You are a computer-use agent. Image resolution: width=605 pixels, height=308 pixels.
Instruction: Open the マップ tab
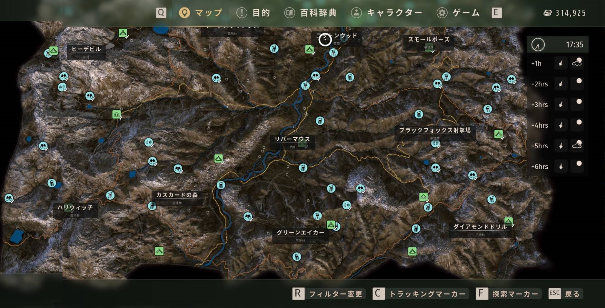201,13
